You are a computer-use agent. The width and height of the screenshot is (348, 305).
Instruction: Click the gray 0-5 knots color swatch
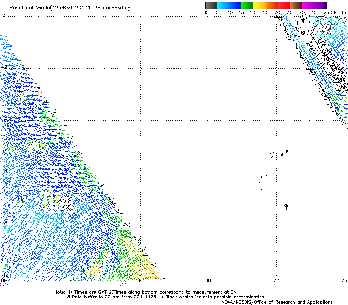click(211, 6)
